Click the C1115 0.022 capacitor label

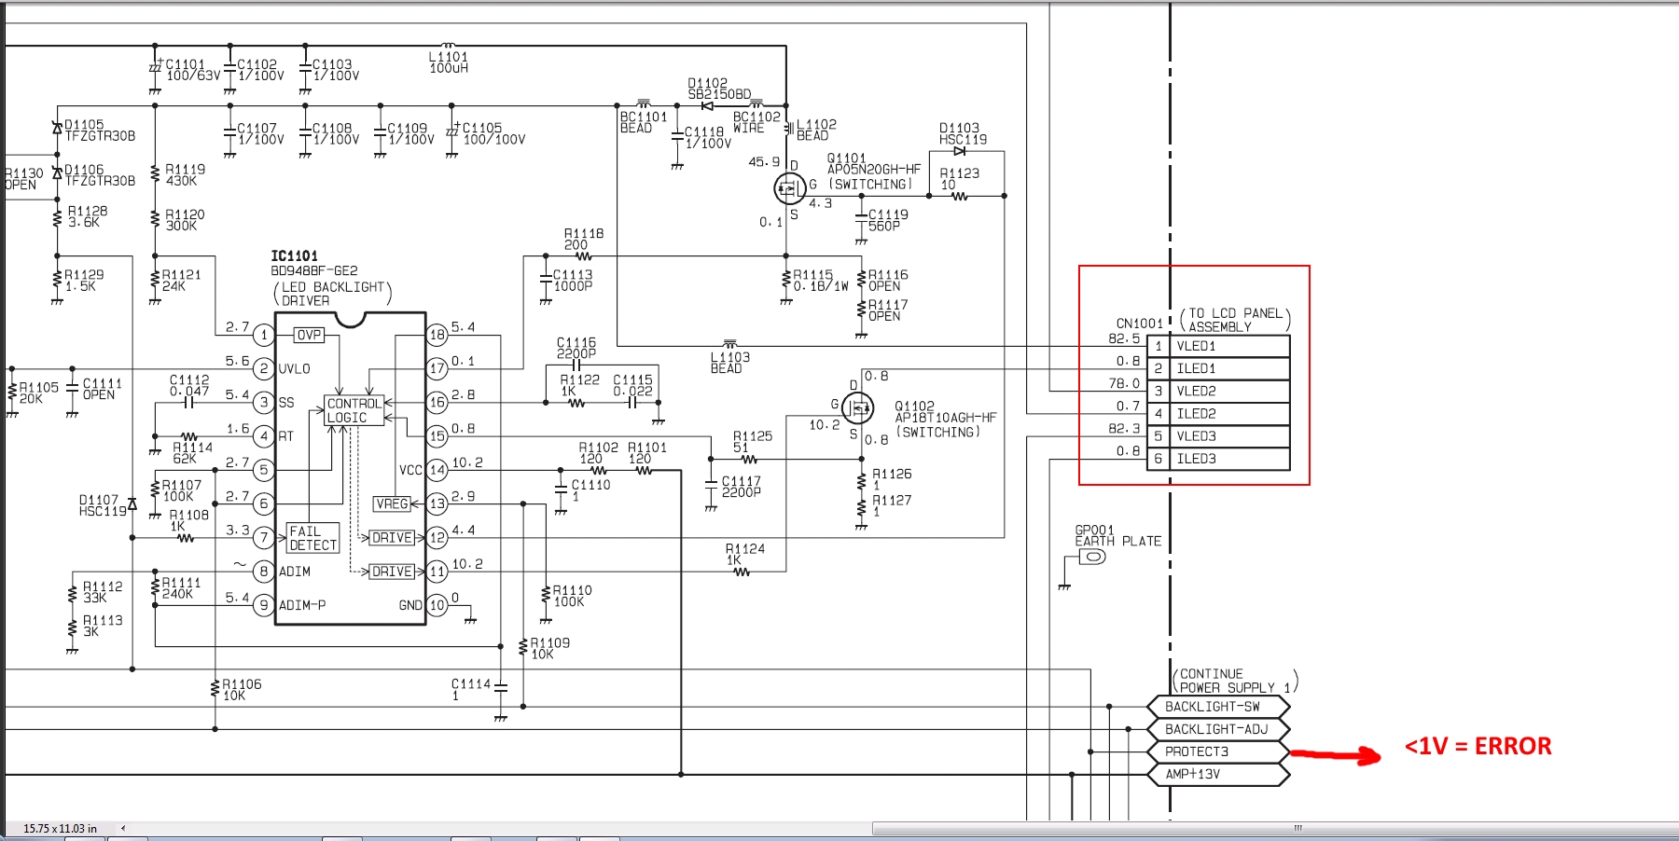tap(633, 386)
